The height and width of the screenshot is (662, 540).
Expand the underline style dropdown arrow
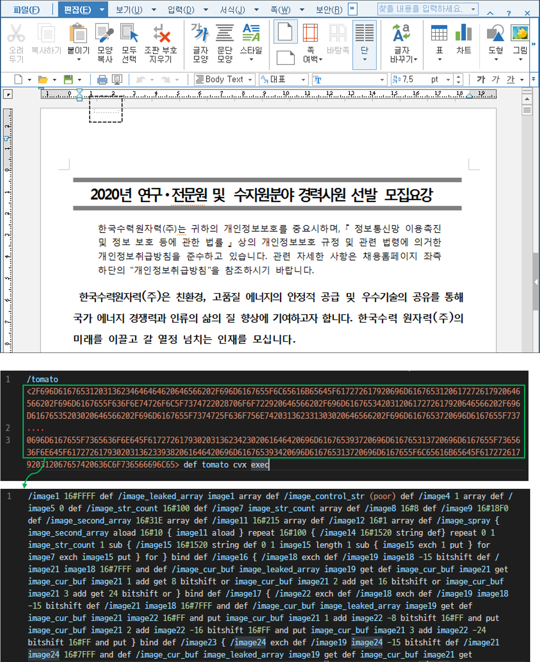tap(522, 80)
